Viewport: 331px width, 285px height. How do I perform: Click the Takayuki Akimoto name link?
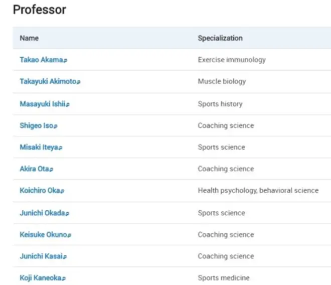[48, 81]
